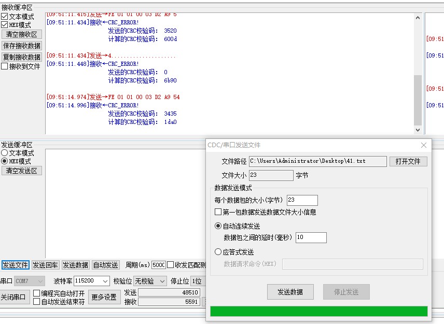This screenshot has height=324, width=444.
Task: Click log line 09:51:14.996 CRC_ERROR
Action: coord(93,105)
